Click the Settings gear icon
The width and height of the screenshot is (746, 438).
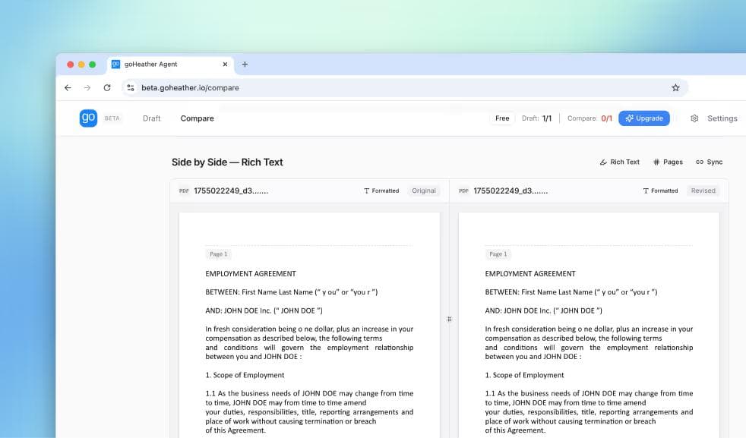tap(694, 118)
